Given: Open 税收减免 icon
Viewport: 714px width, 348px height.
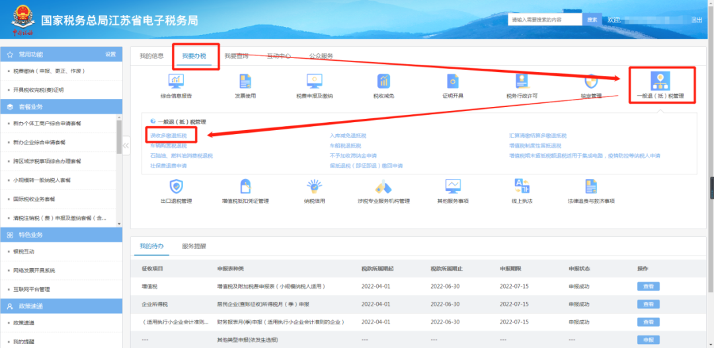Looking at the screenshot, I should pyautogui.click(x=383, y=81).
